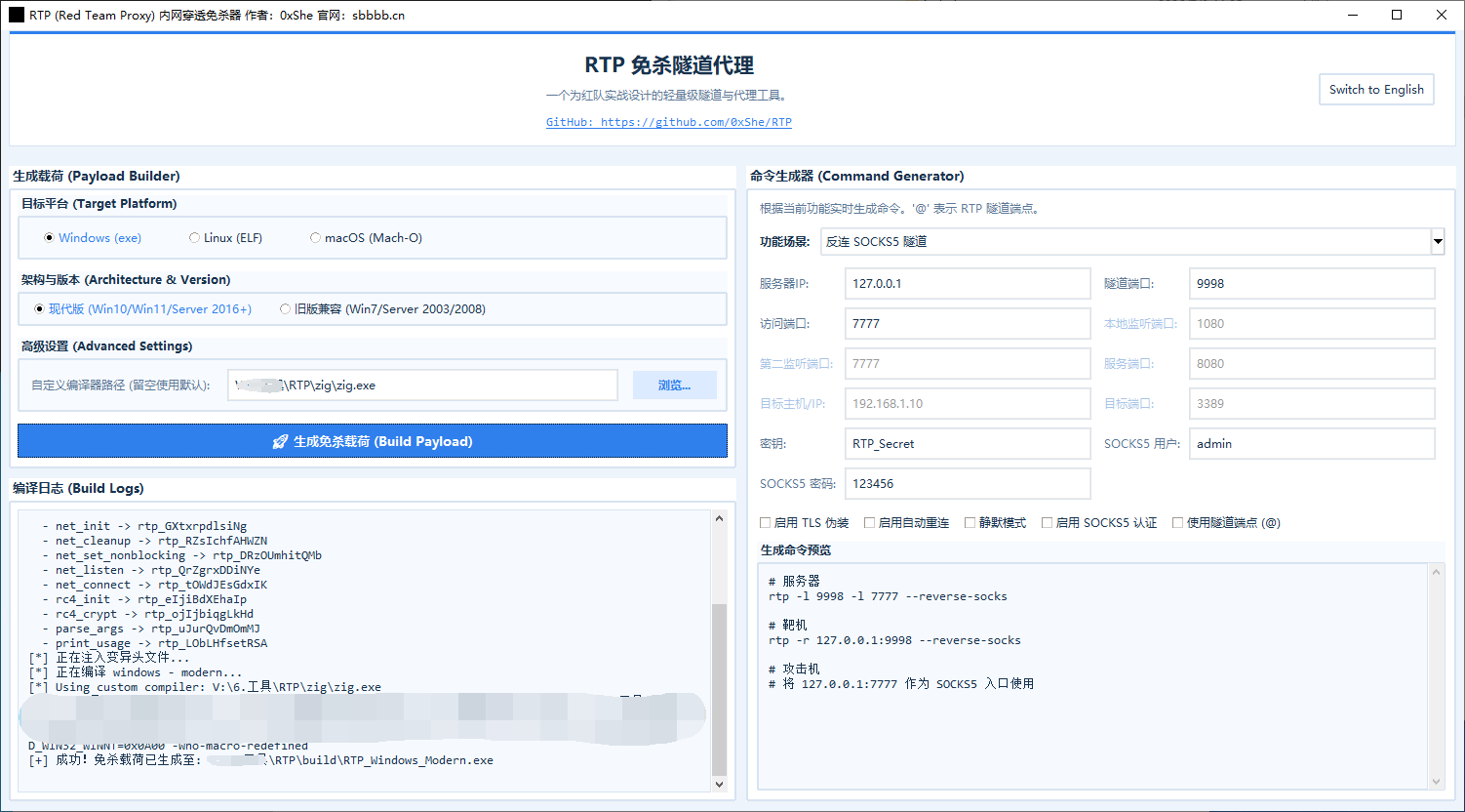This screenshot has height=812, width=1465.
Task: Click the log line starting 'net_listen'
Action: (x=151, y=570)
